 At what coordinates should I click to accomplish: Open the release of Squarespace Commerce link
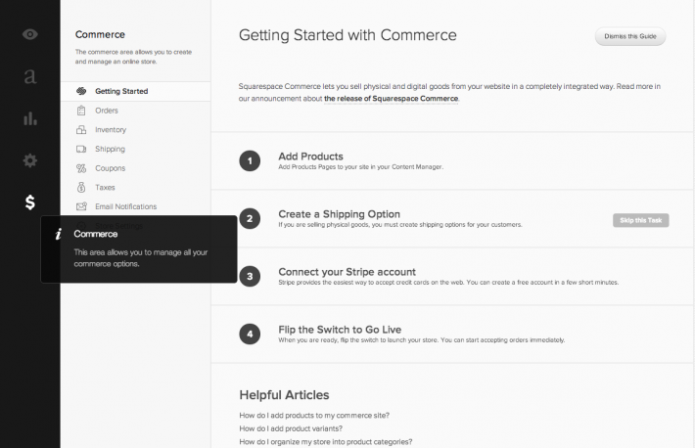pyautogui.click(x=391, y=98)
